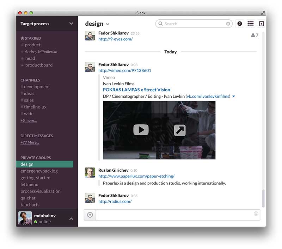Clear the search field X icon
This screenshot has height=249, width=282.
[228, 24]
